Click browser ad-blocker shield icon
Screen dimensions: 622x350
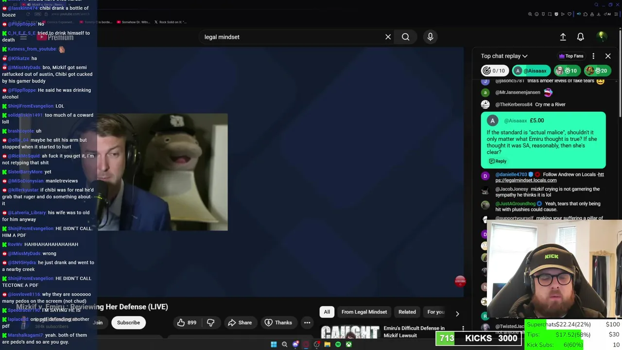coord(556,14)
